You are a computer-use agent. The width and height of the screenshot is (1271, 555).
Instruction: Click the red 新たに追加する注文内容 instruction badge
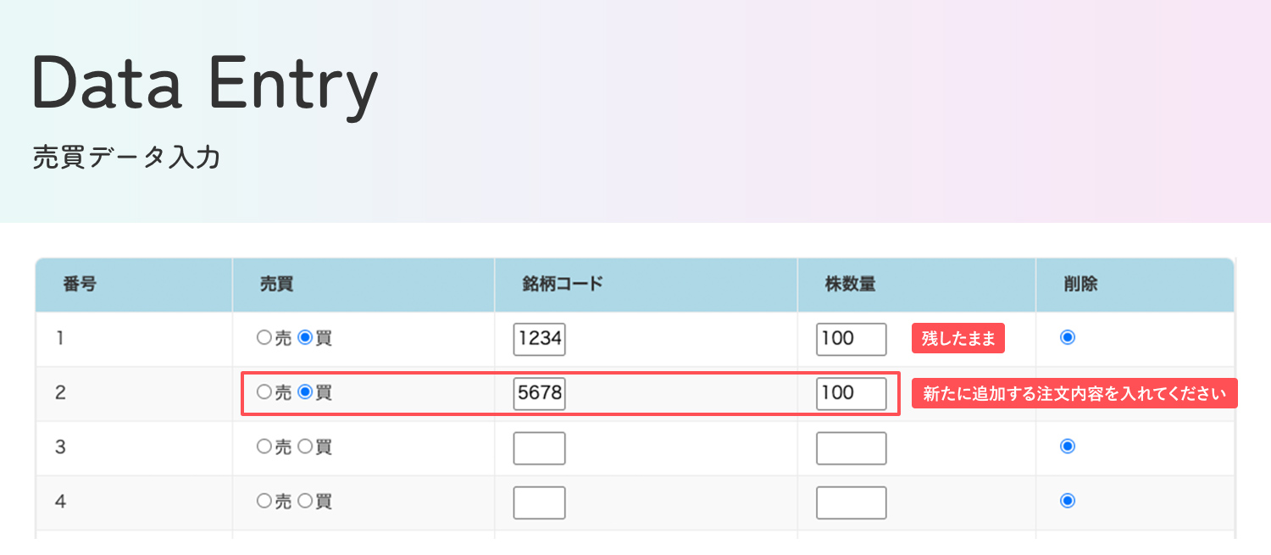[x=1074, y=392]
